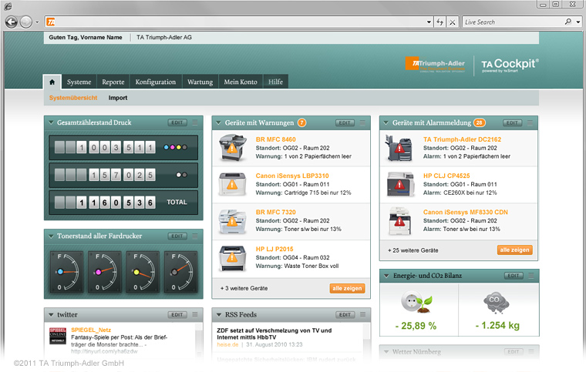Click EDIT on Geräte mit Alarmmeldung panel
This screenshot has width=586, height=372.
coord(512,122)
